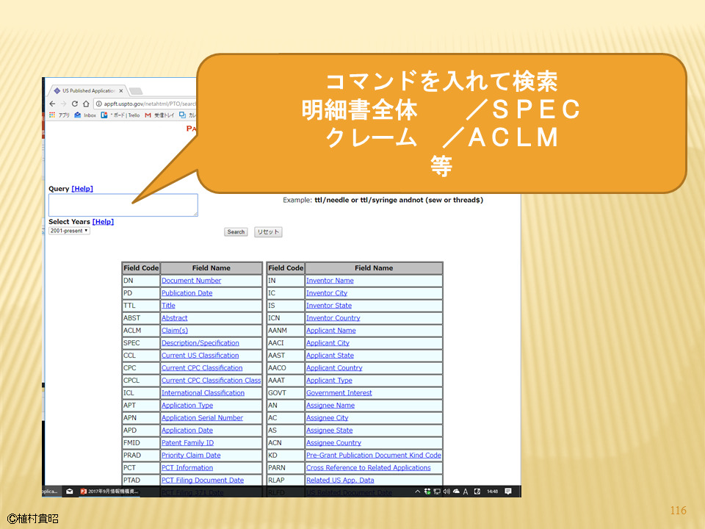The height and width of the screenshot is (529, 705).
Task: Open the Publication Date field link
Action: [187, 293]
